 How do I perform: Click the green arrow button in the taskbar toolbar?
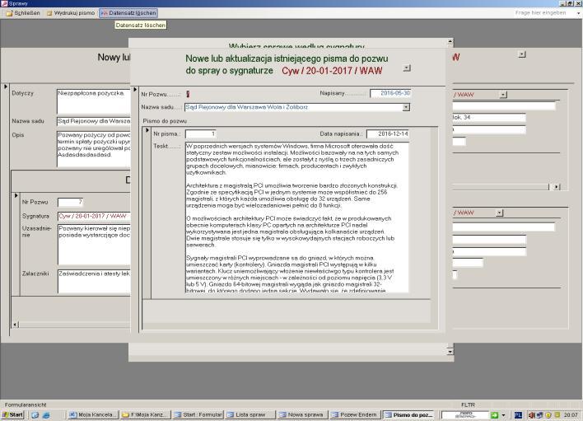pyautogui.click(x=494, y=415)
